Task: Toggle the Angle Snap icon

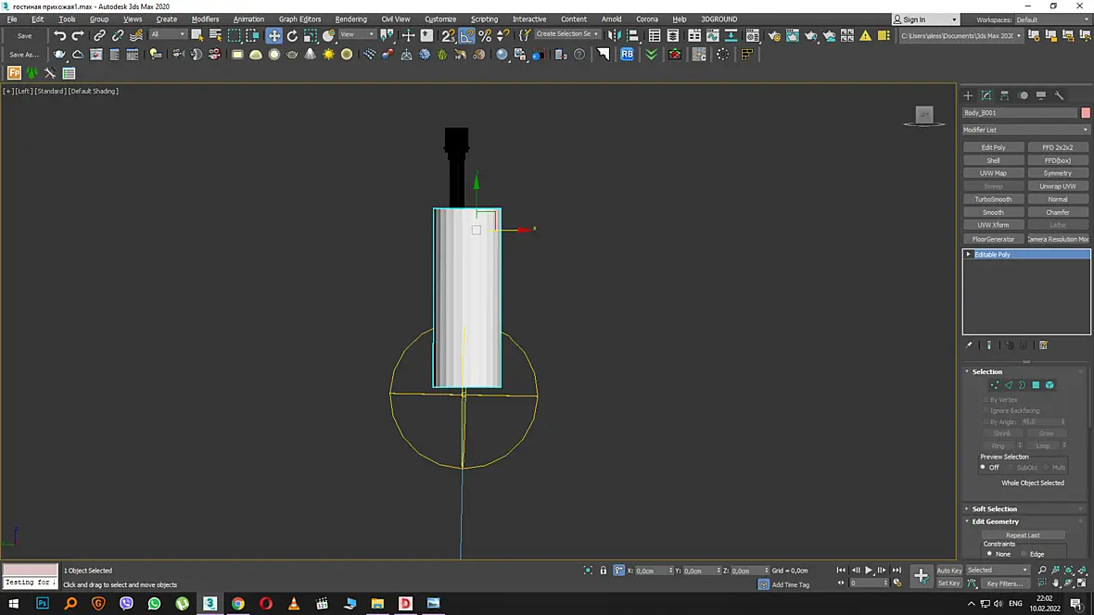Action: click(x=466, y=35)
